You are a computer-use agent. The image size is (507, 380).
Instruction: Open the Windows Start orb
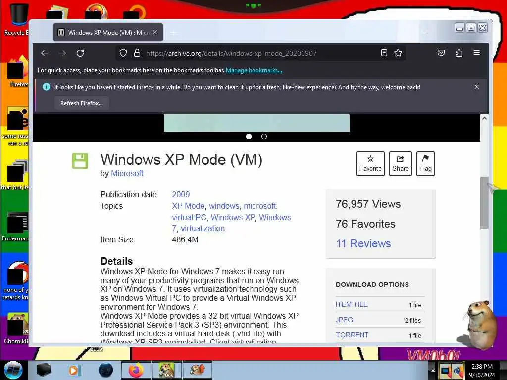[x=13, y=370]
